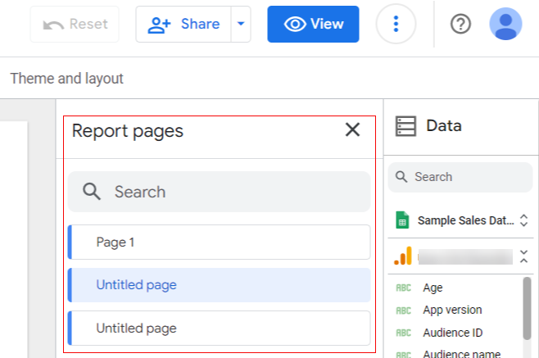539x358 pixels.
Task: Click the data fields list scrollbar
Action: pos(527,309)
